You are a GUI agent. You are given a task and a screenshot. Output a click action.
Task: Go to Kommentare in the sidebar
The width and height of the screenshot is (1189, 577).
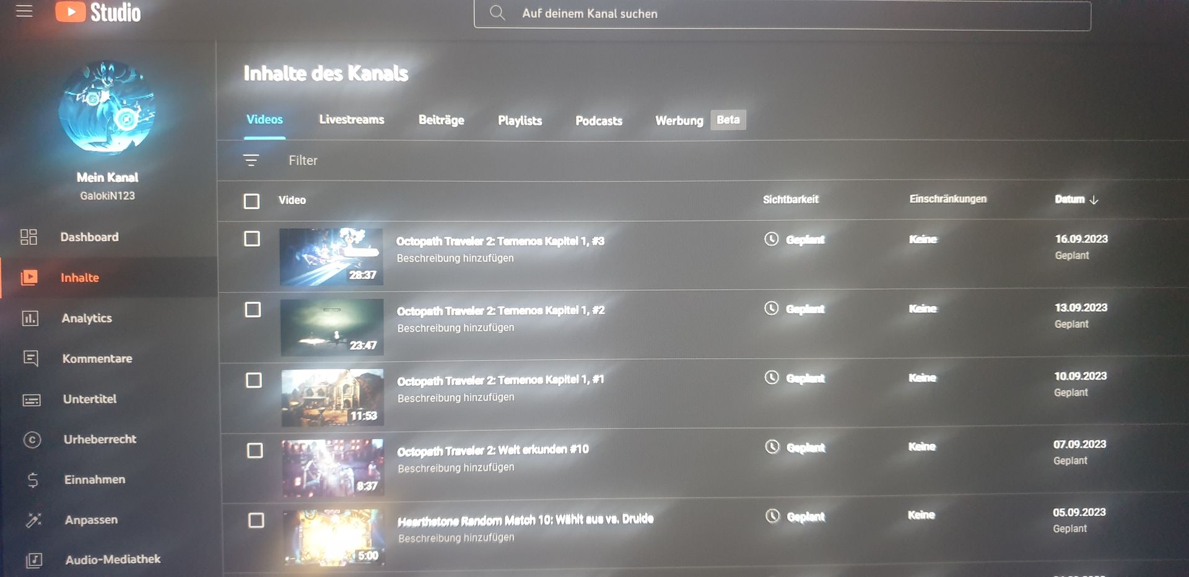(x=97, y=359)
